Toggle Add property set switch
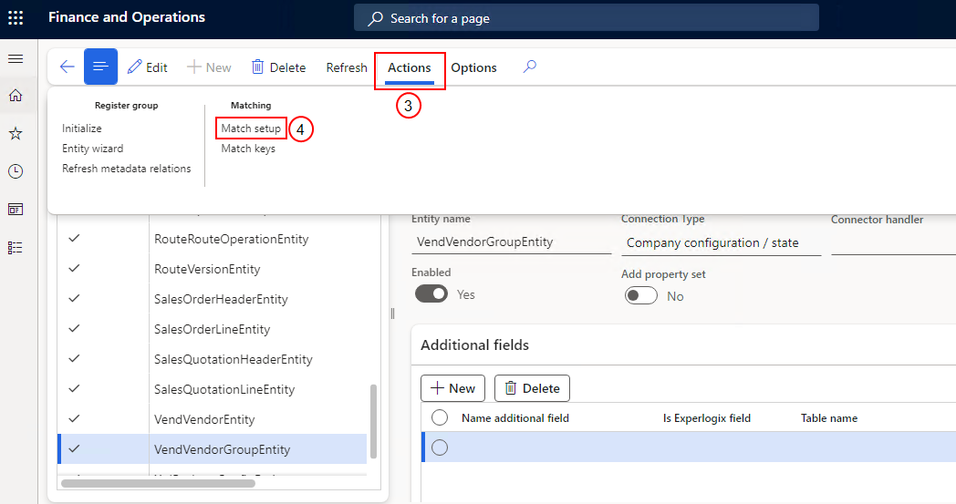956x504 pixels. (640, 295)
